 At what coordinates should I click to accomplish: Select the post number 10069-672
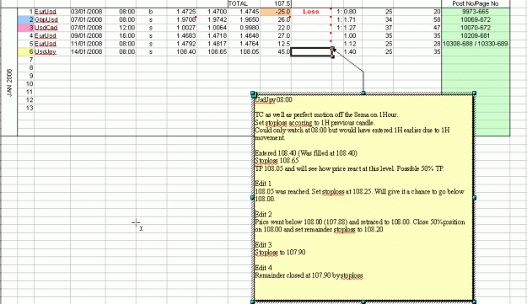tap(476, 20)
